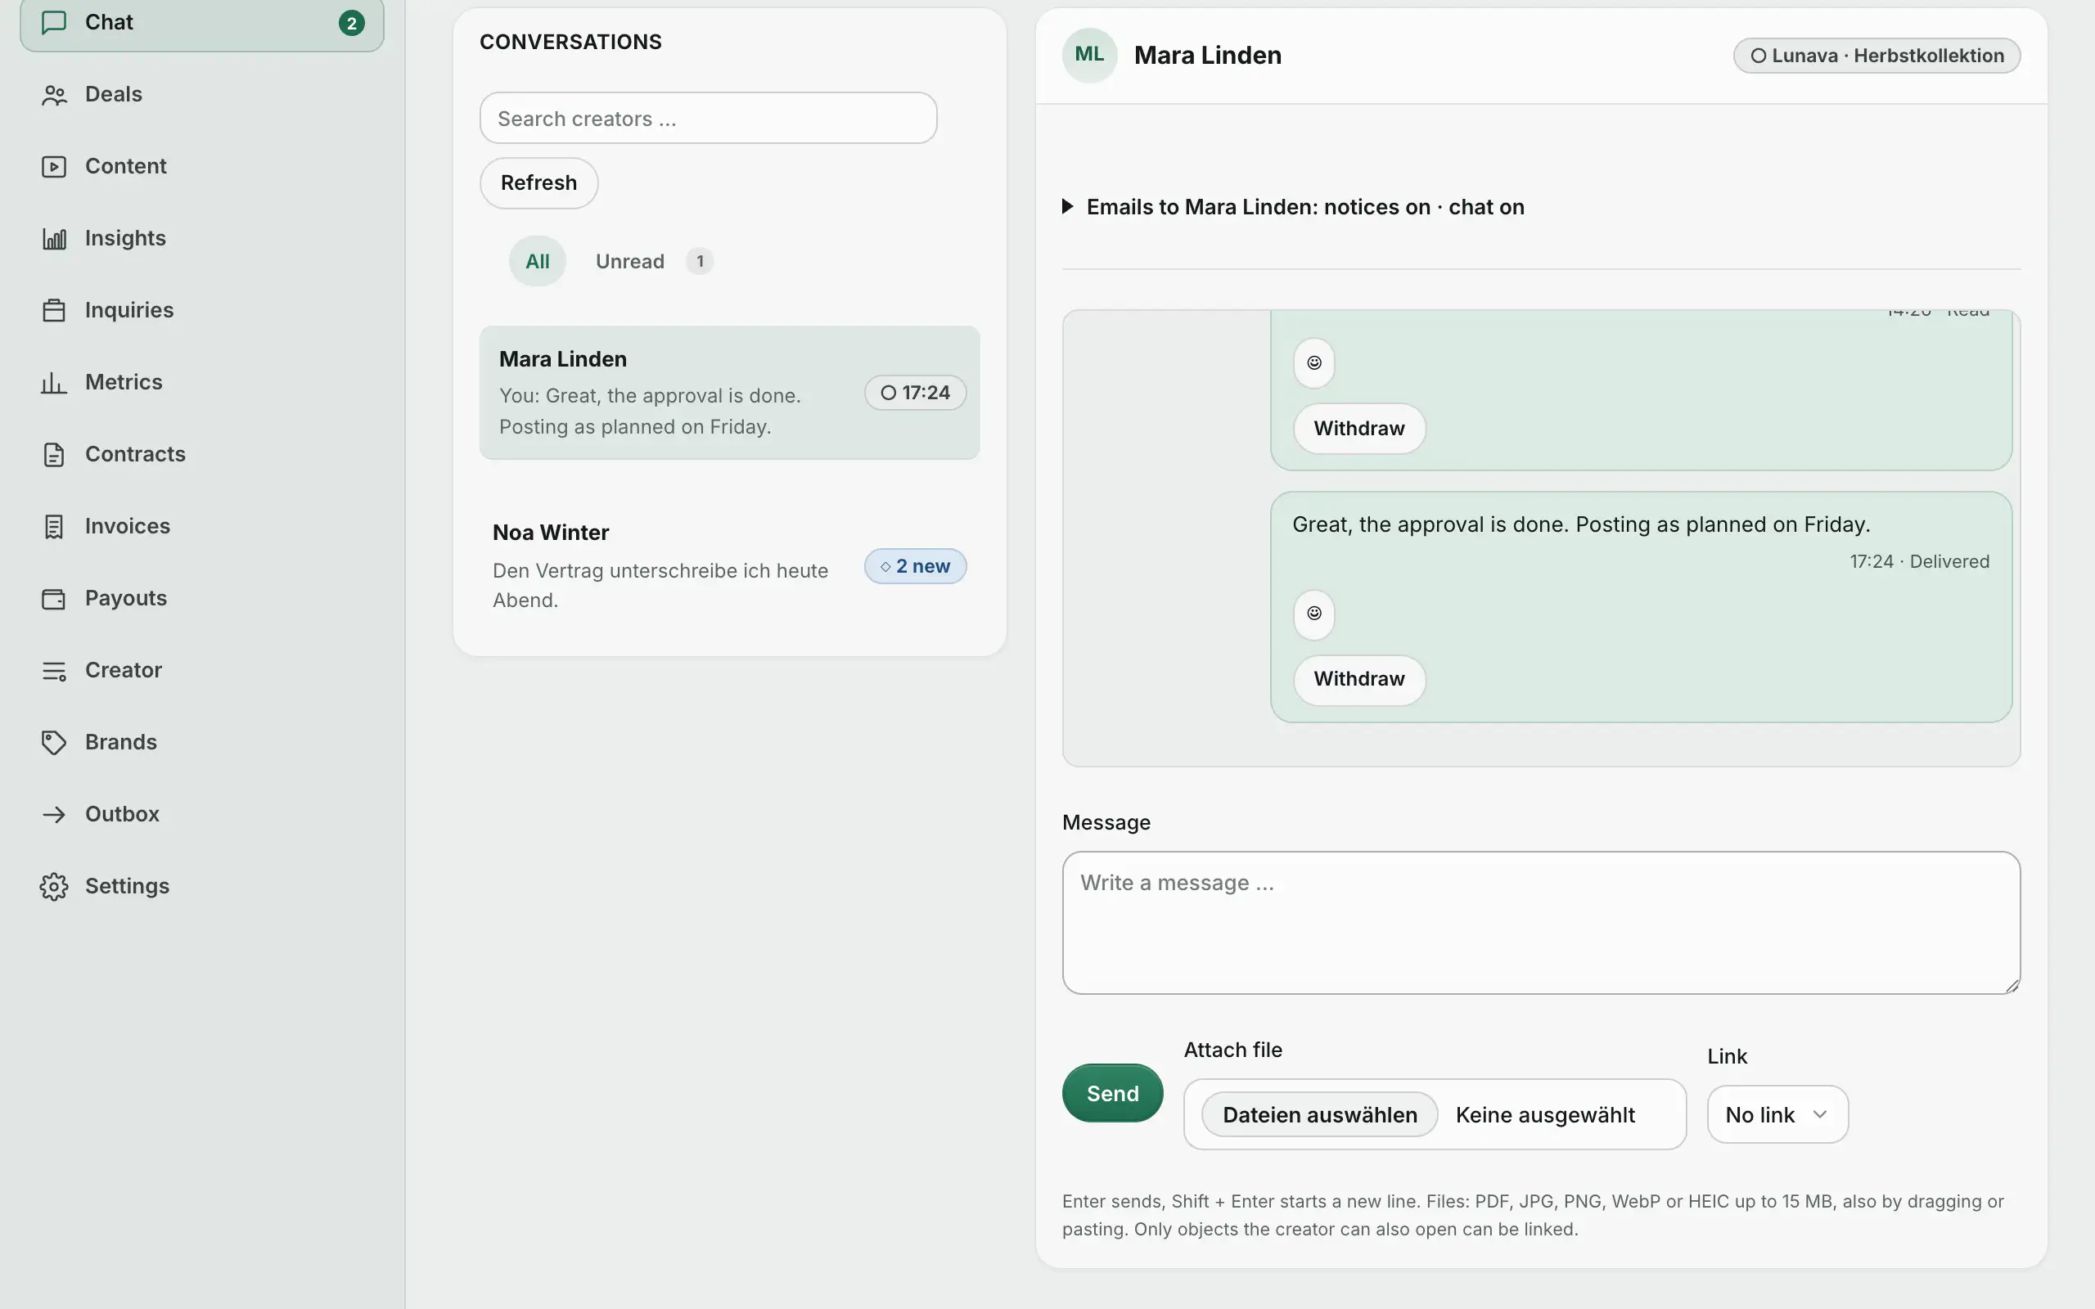Screen dimensions: 2095x1309
Task: Open Deals via its people icon
Action: [54, 94]
